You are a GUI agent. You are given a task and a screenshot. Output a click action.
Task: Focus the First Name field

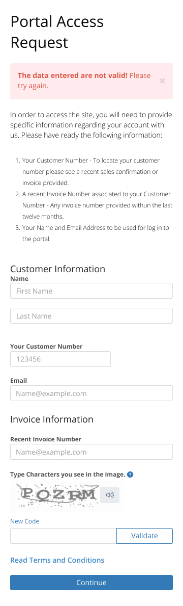click(91, 291)
